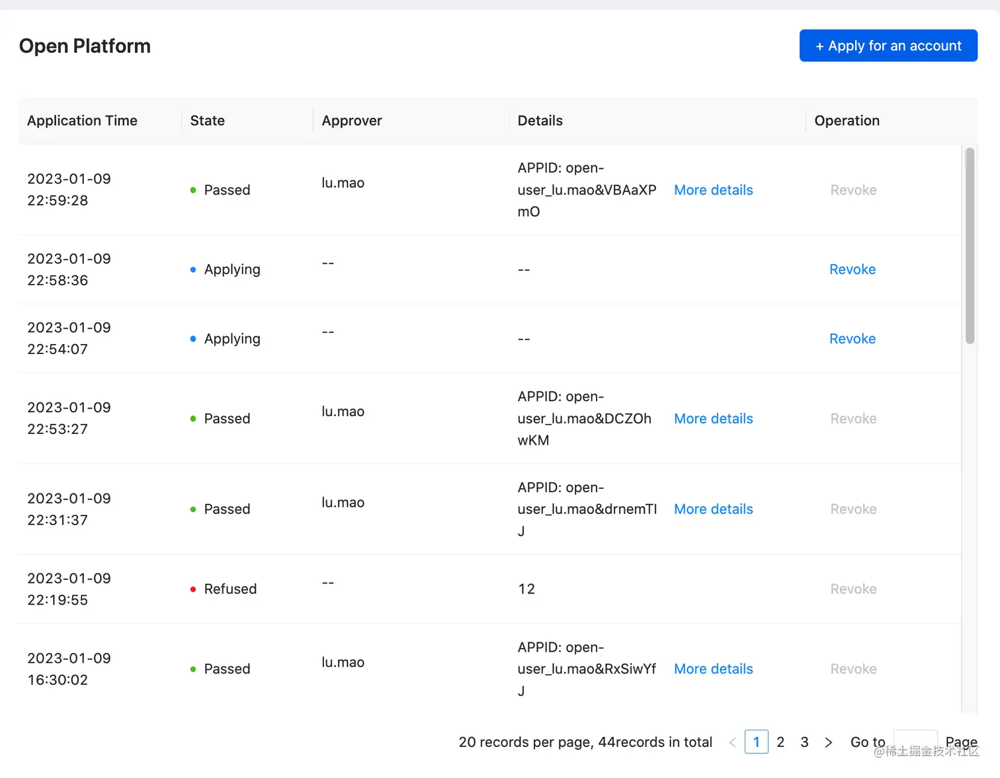Open page 3 of the records
The height and width of the screenshot is (778, 1000).
click(804, 742)
